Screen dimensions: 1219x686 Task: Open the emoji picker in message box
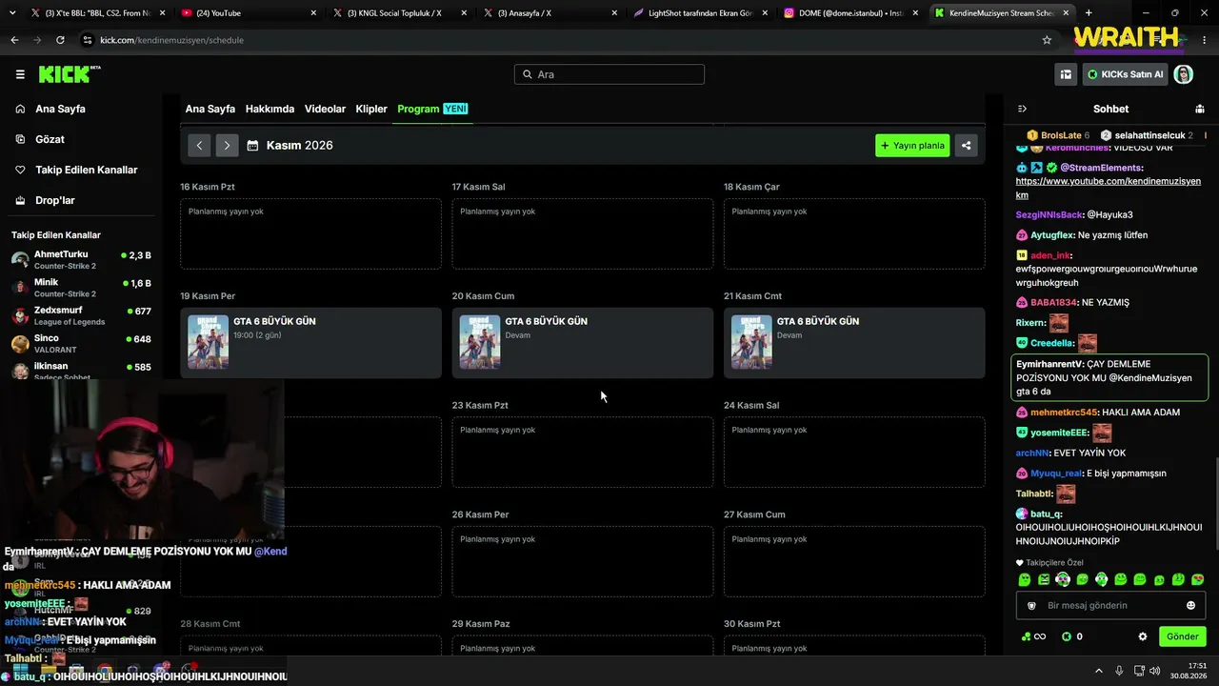pyautogui.click(x=1190, y=605)
